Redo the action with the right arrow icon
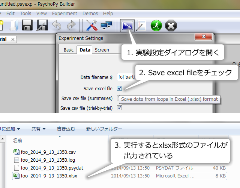 [x=71, y=25]
